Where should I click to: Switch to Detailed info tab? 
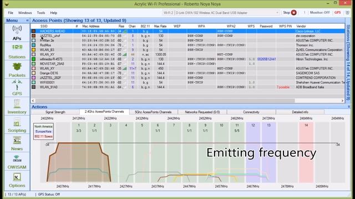click(x=300, y=112)
